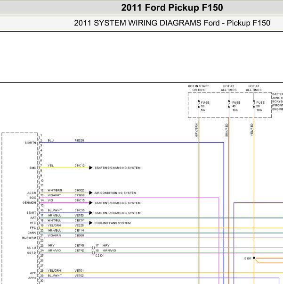
Task: Click the 'RE320' circuit code
Action: coord(79,141)
